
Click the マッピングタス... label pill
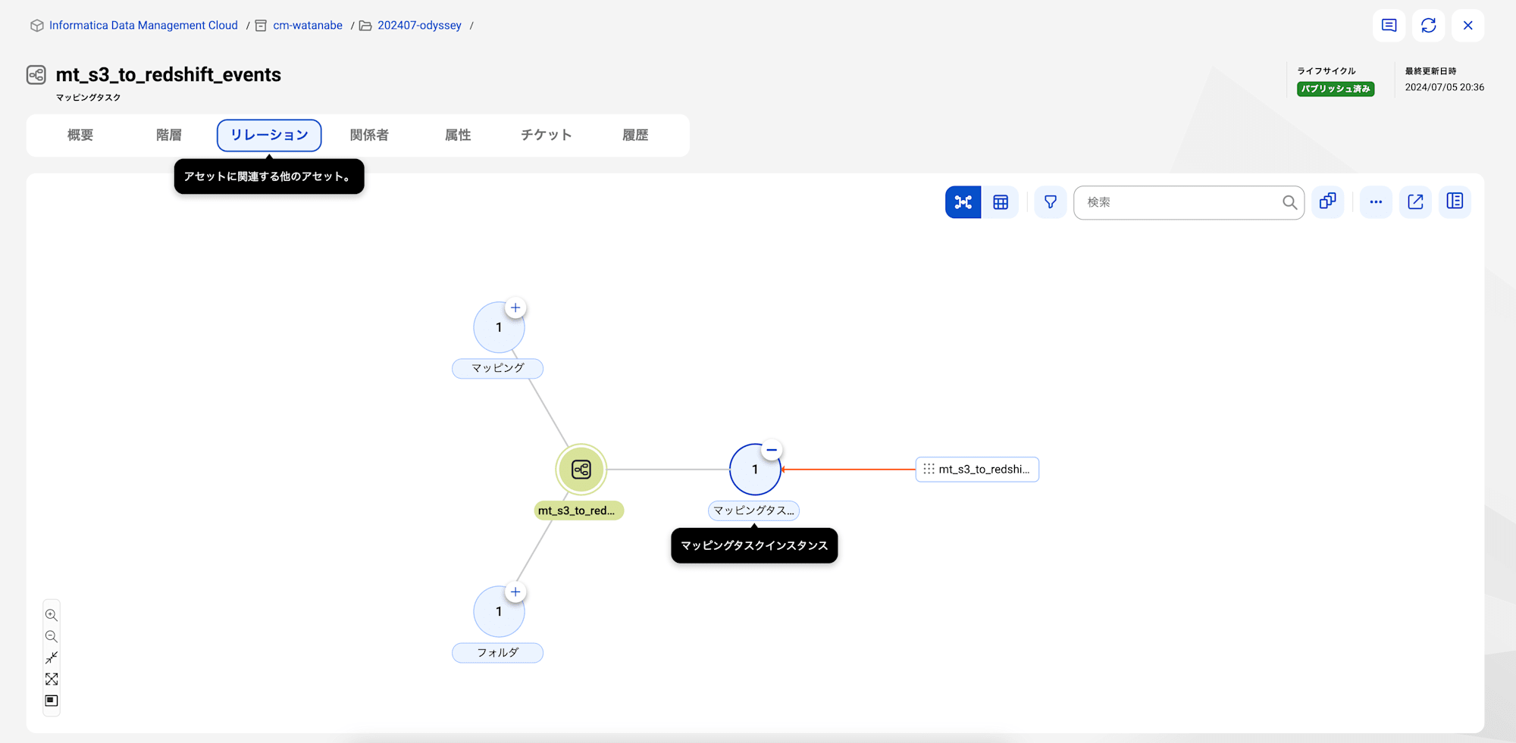pos(753,510)
